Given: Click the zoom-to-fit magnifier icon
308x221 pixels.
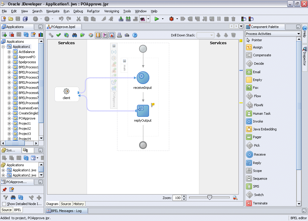Looking at the screenshot, I should [x=235, y=198].
